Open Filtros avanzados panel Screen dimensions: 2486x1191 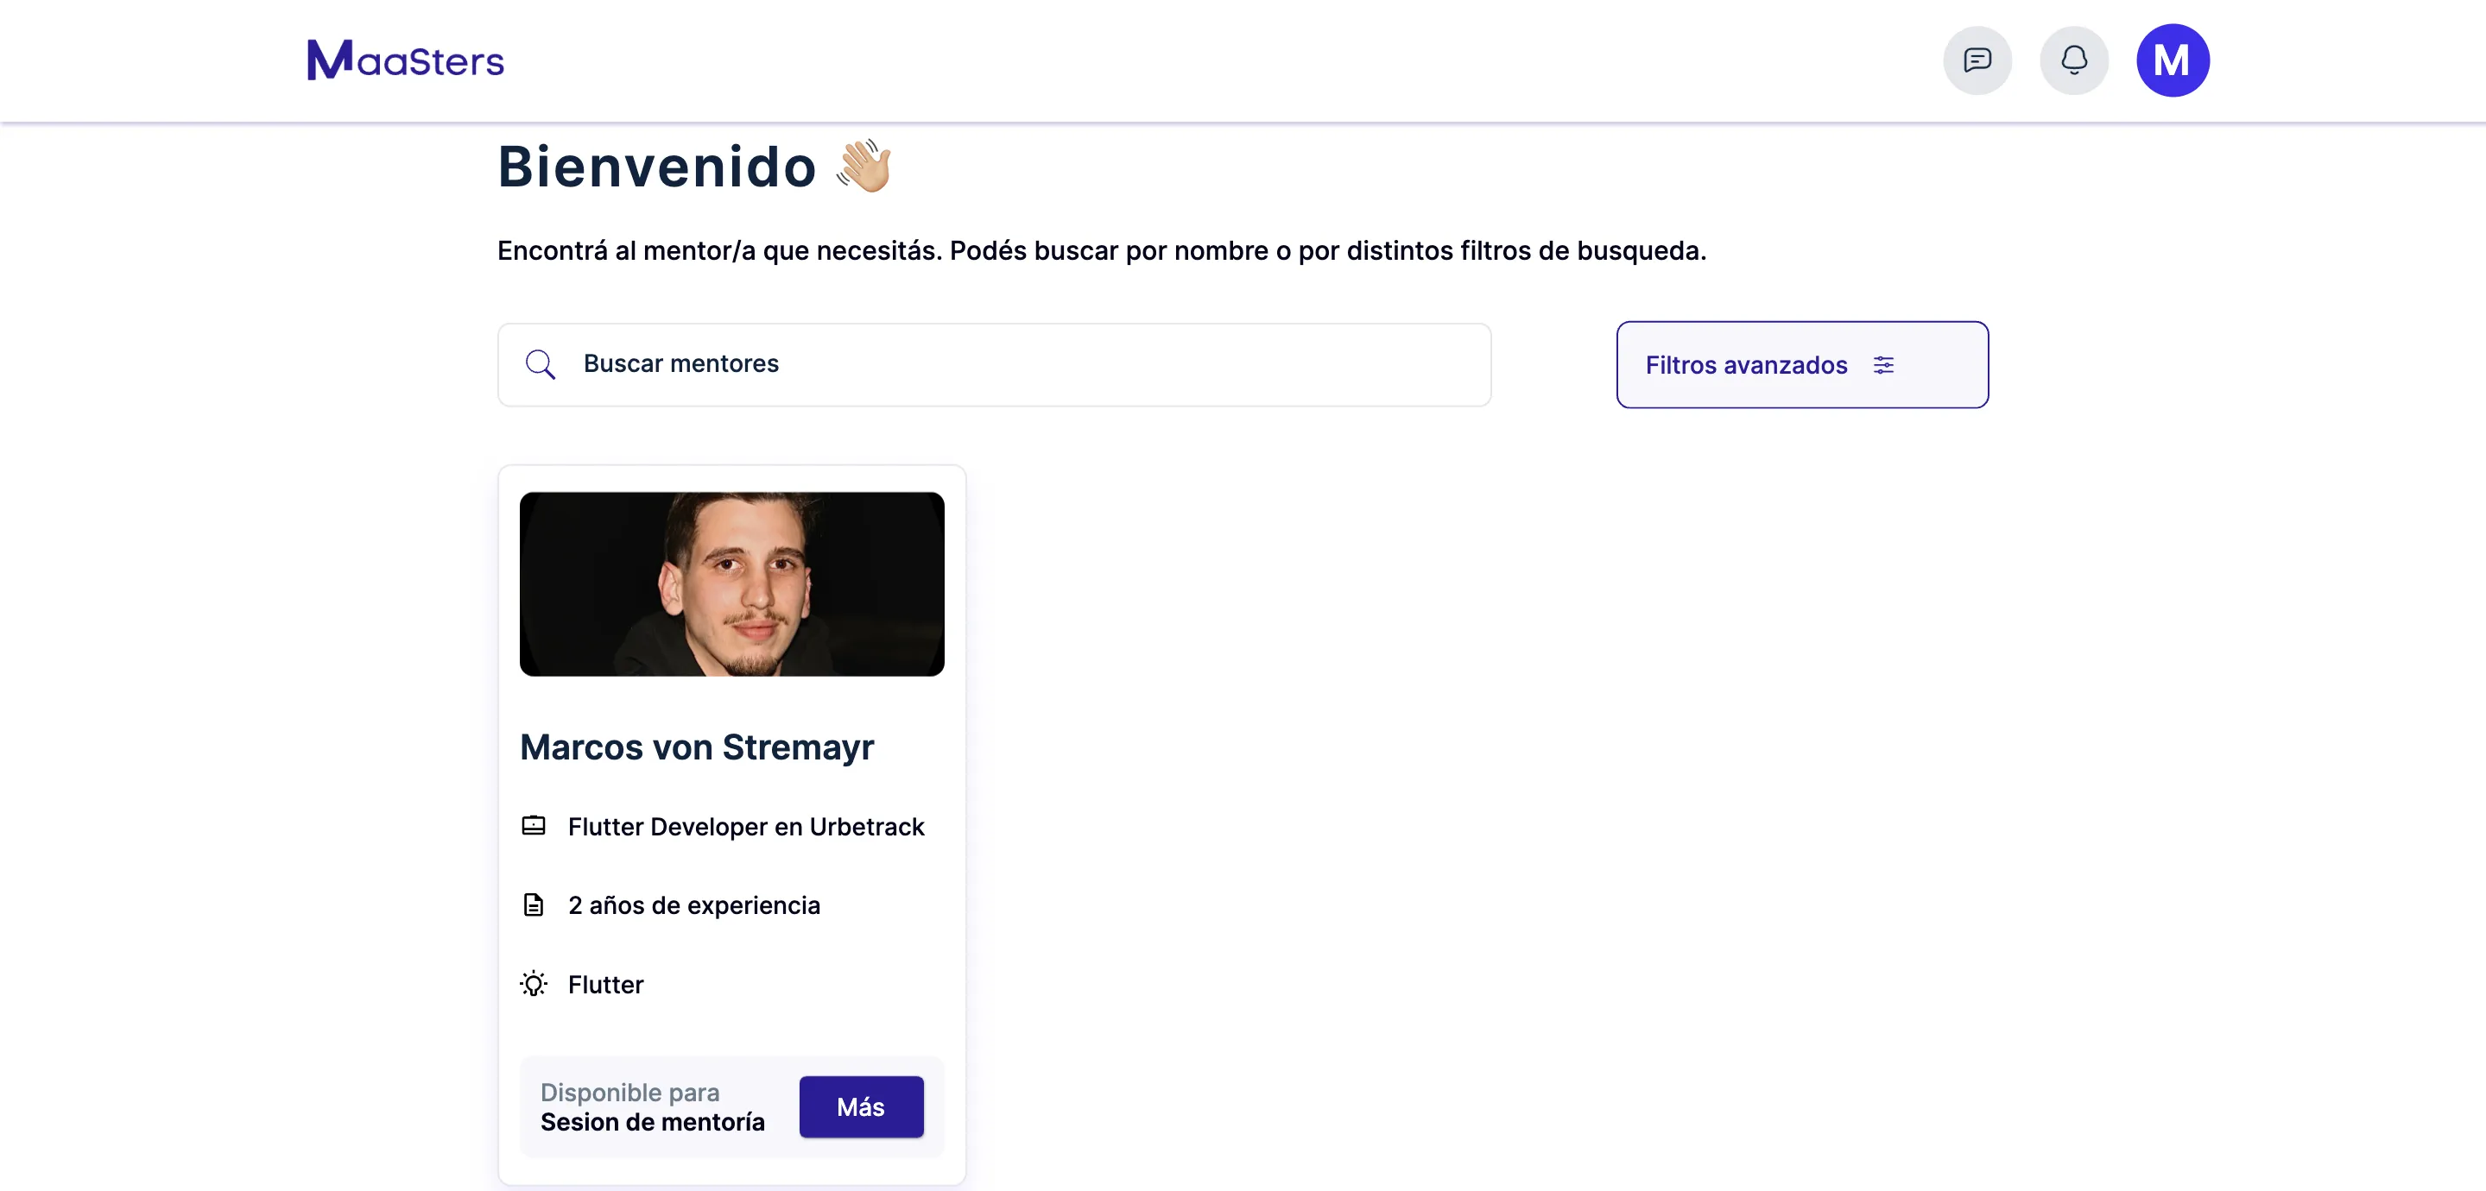pos(1802,364)
